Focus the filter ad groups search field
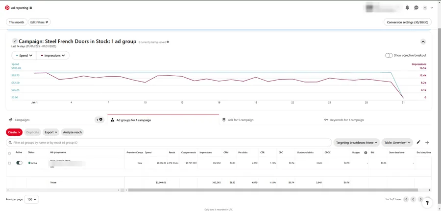441x211 pixels. click(x=169, y=143)
